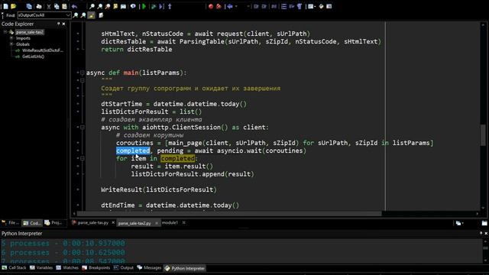Image resolution: width=489 pixels, height=275 pixels.
Task: Expand the Globals tree node
Action: click(x=11, y=44)
